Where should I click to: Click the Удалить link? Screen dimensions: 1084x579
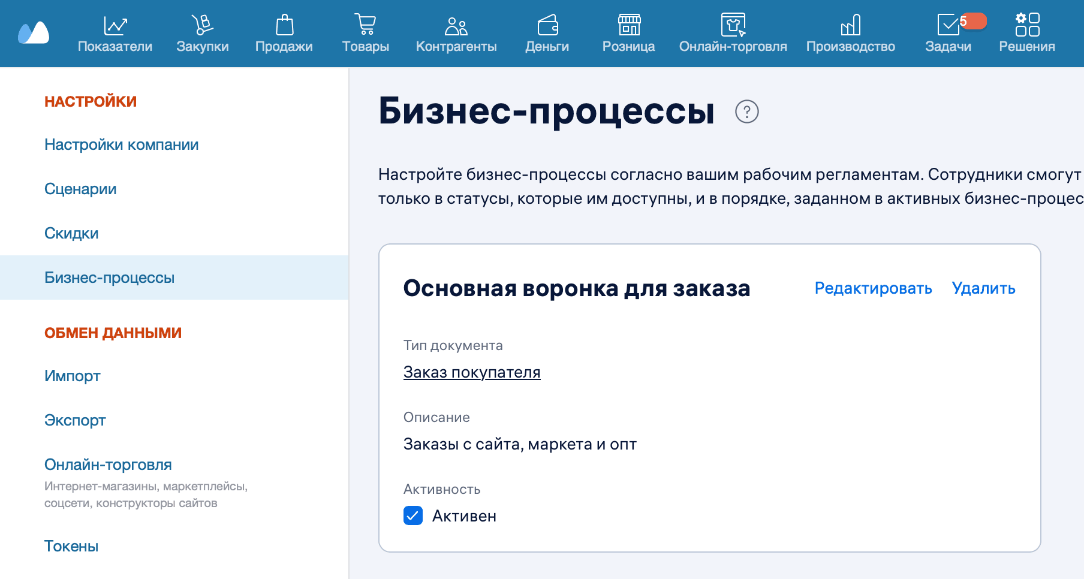pos(983,288)
